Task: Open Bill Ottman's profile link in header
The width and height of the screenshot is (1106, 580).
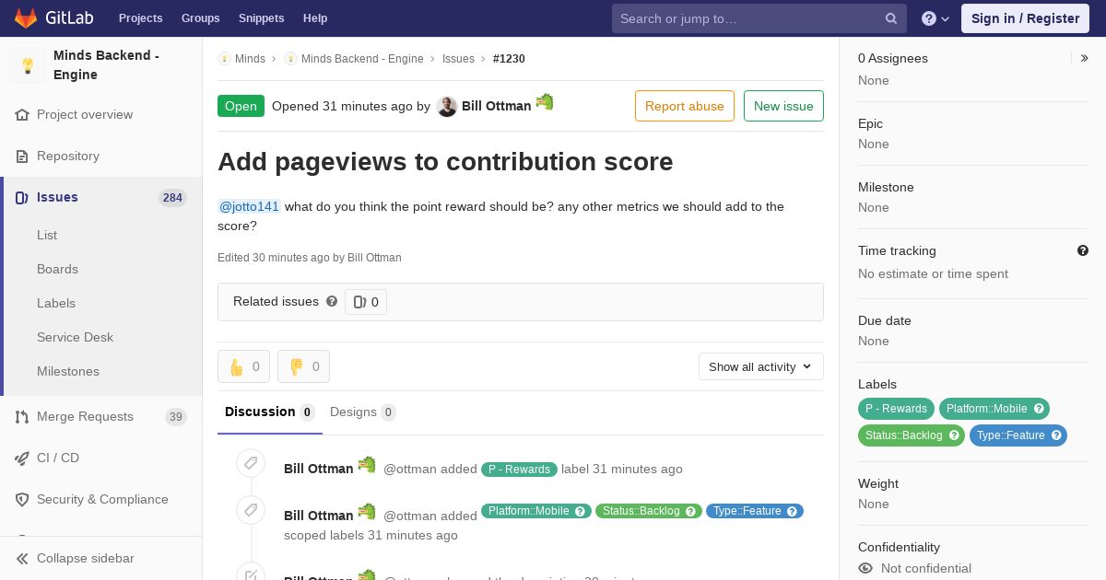Action: click(x=496, y=106)
